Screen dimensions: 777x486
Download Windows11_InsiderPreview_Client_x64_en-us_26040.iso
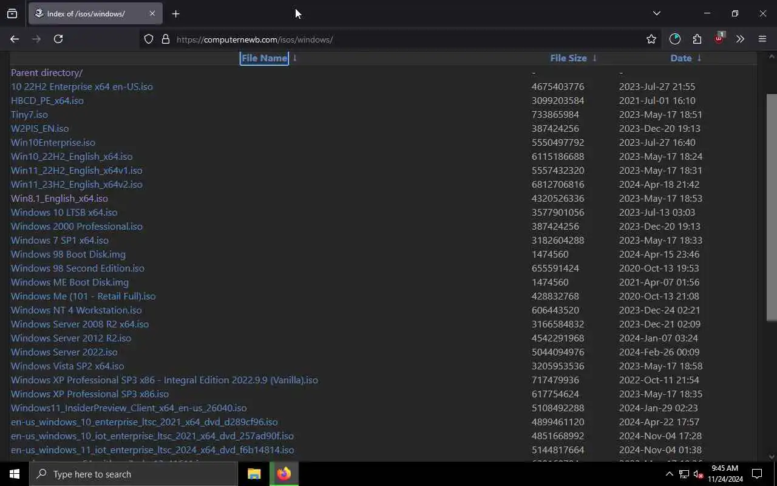(x=129, y=408)
